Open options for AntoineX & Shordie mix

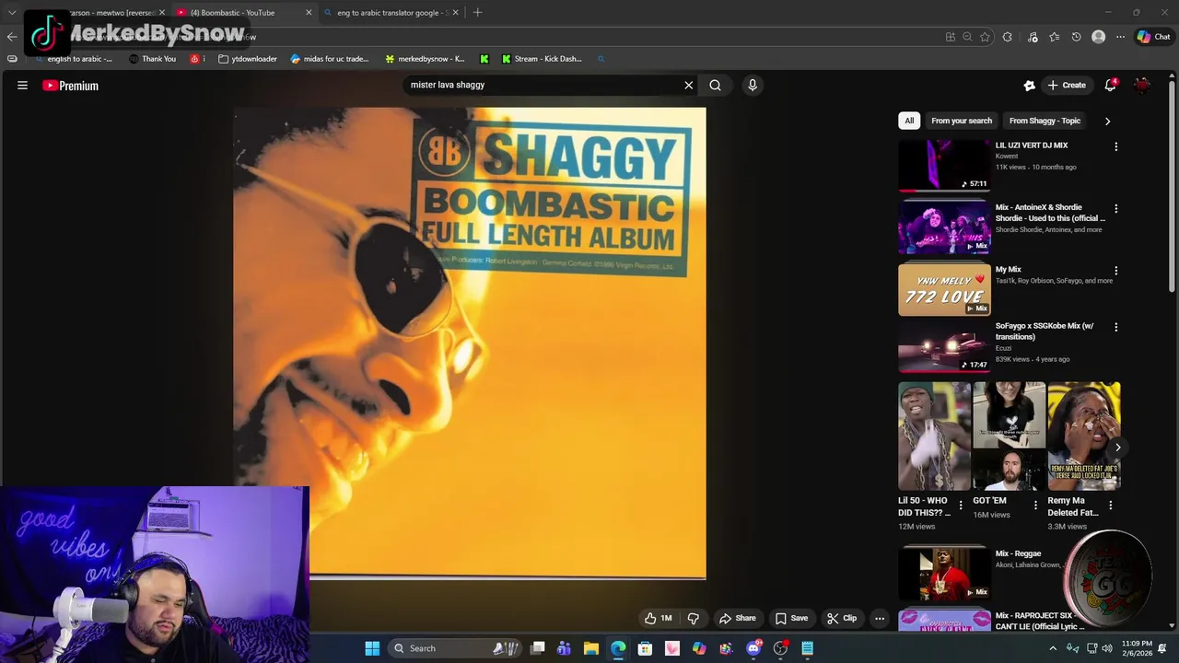tap(1115, 208)
